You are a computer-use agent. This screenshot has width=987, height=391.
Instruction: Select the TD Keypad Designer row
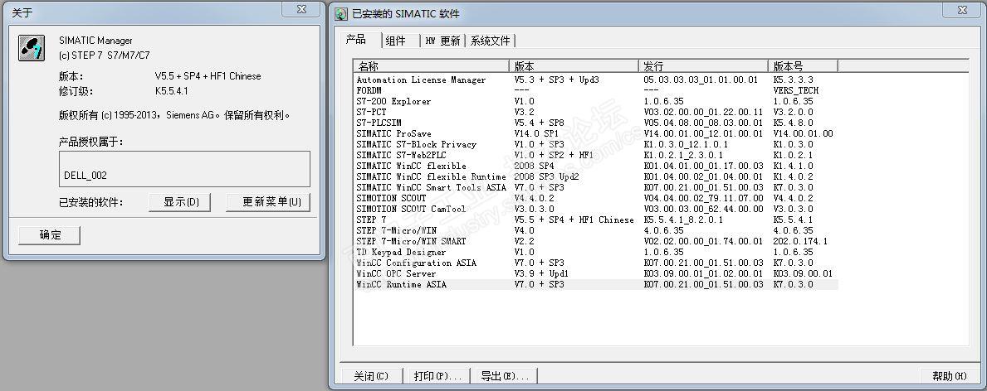coord(595,252)
